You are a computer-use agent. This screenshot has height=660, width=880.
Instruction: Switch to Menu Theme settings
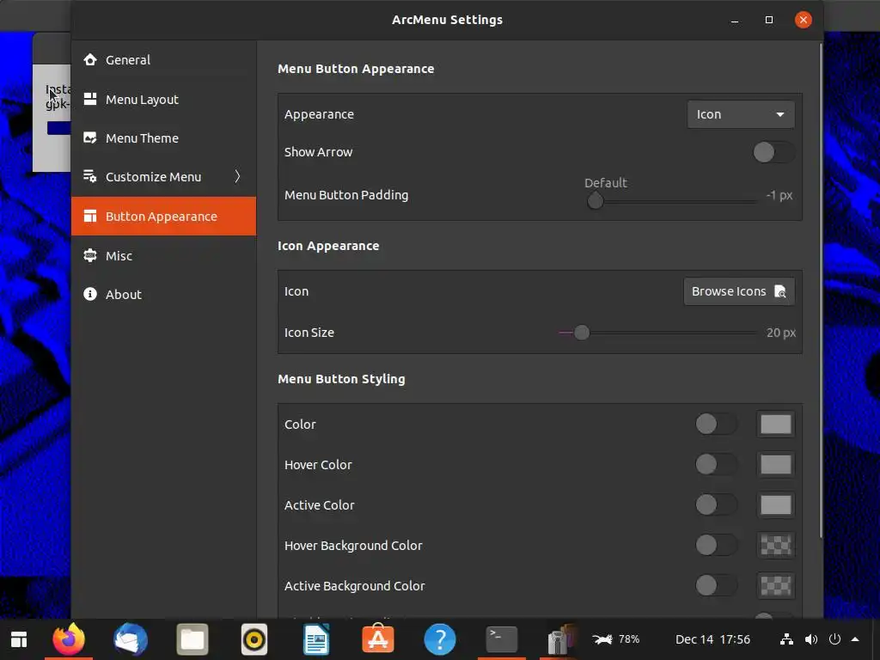tap(163, 138)
